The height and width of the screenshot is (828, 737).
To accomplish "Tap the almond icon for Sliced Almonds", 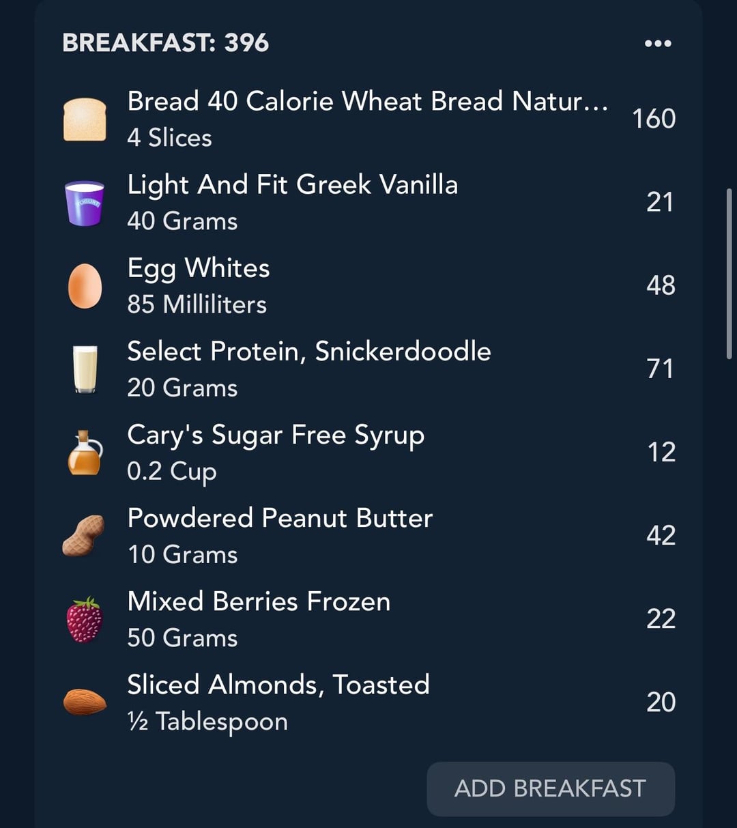I will point(85,702).
